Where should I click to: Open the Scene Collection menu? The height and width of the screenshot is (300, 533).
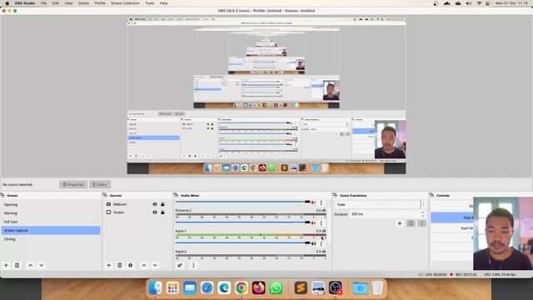click(x=125, y=3)
